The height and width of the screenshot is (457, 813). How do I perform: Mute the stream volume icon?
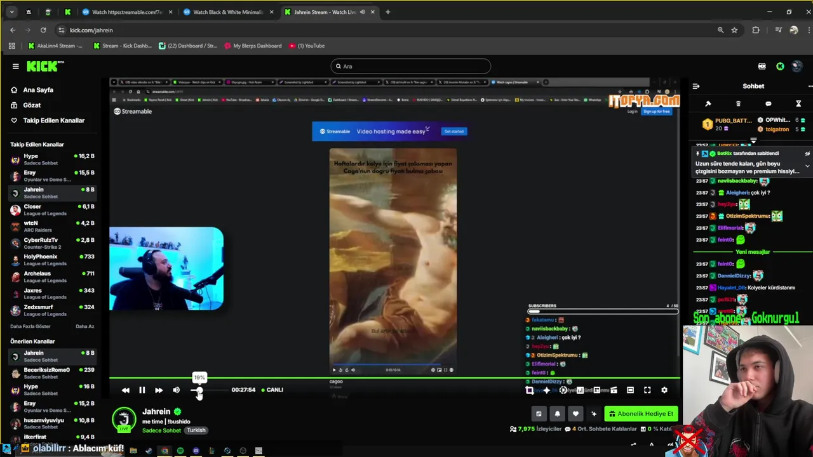pos(176,390)
